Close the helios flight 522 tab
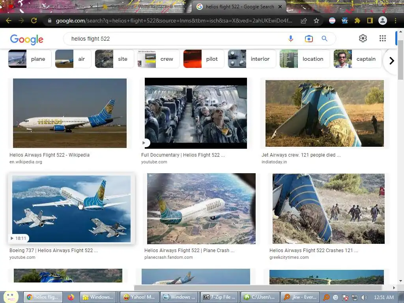 (x=280, y=7)
